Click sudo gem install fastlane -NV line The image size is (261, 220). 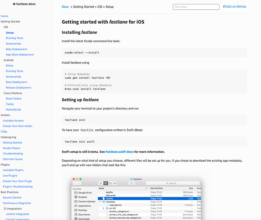(x=87, y=78)
